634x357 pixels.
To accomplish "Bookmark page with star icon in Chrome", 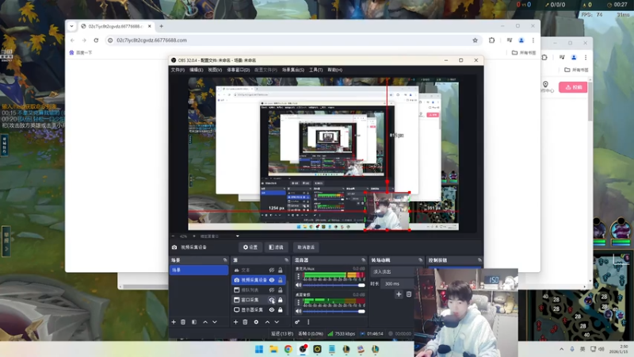I will point(475,40).
